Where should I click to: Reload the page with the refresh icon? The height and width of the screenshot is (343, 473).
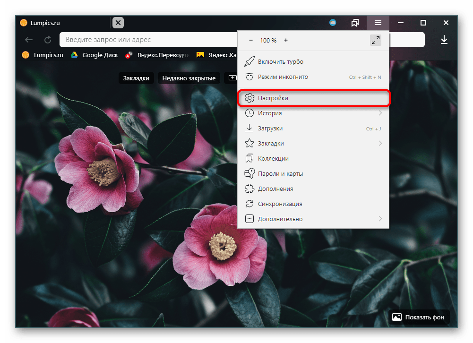tap(48, 40)
